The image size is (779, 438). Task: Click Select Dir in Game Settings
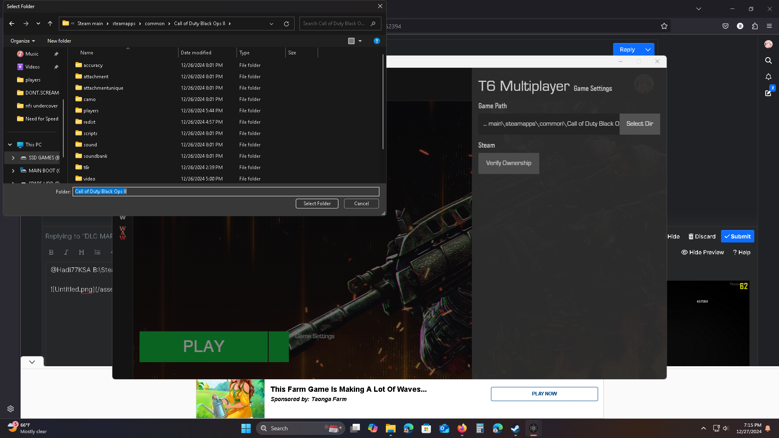pyautogui.click(x=639, y=124)
